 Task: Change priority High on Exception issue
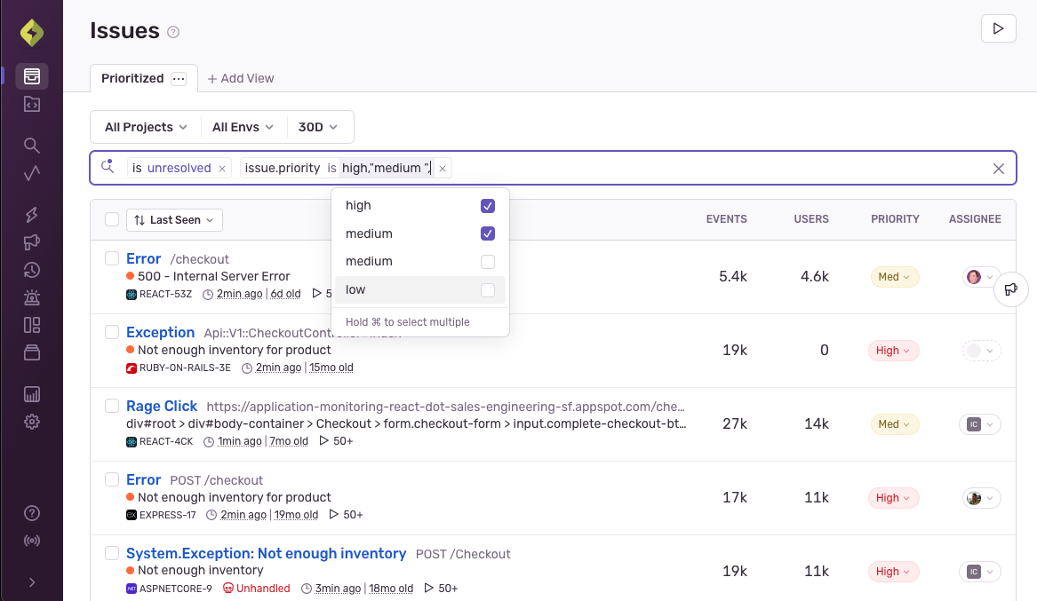point(893,351)
